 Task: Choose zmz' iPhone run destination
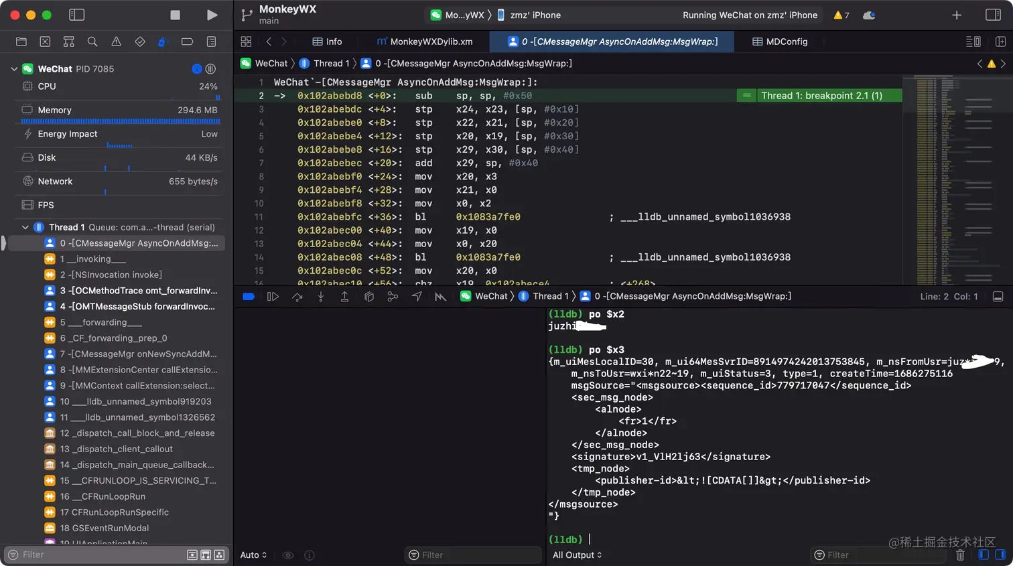pos(529,15)
